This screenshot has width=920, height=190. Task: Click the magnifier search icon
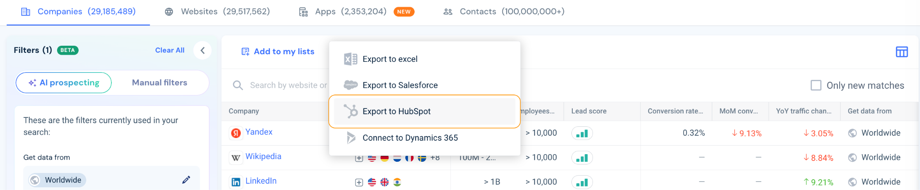click(238, 85)
